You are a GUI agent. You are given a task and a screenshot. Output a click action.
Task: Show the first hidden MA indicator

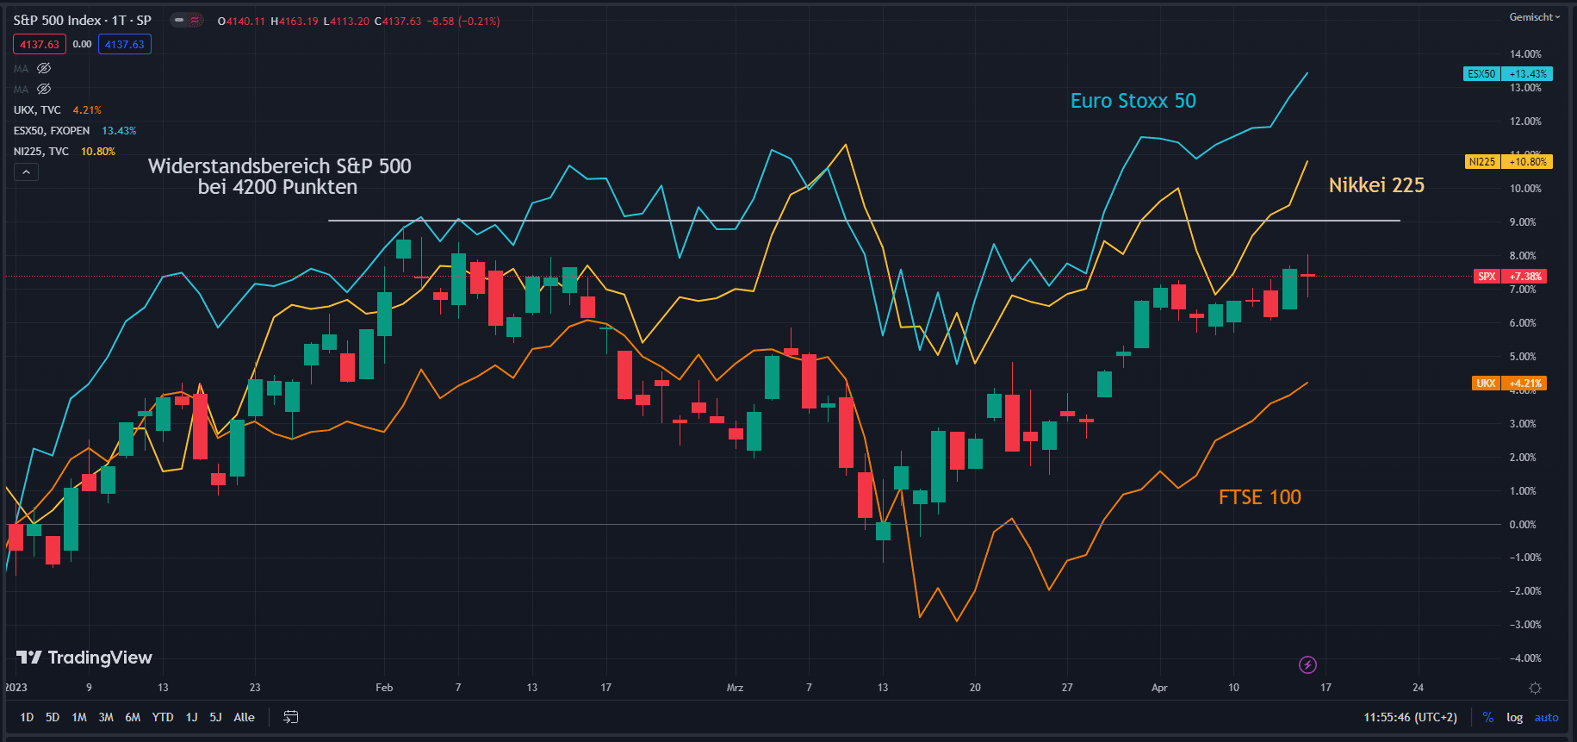(x=44, y=68)
